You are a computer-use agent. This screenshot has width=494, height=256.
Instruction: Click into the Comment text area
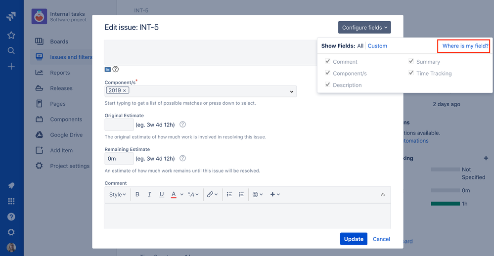(248, 216)
